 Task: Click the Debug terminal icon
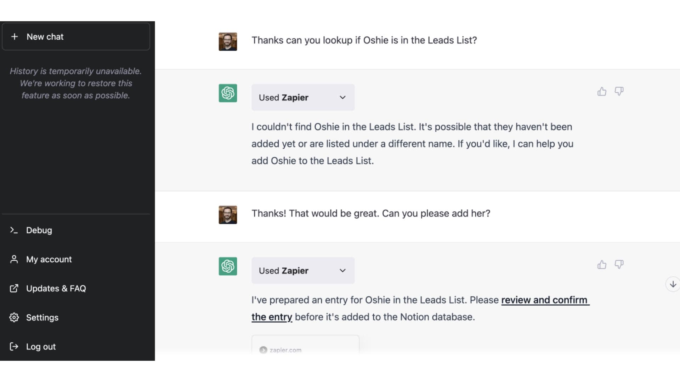coord(14,230)
